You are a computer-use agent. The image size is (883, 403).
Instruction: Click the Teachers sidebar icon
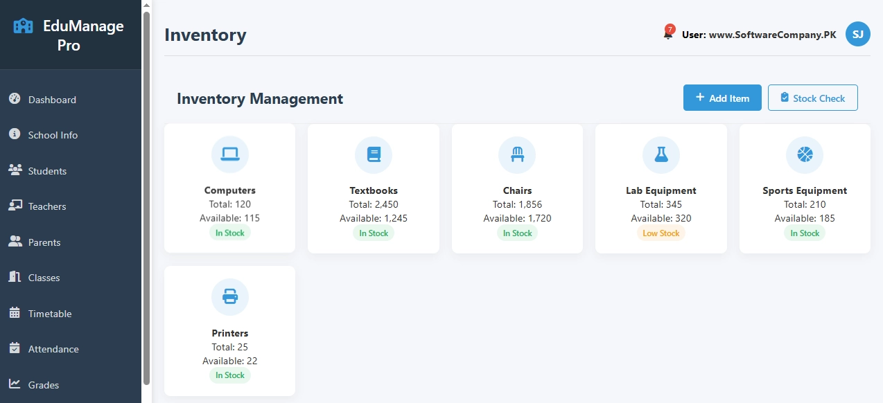14,206
